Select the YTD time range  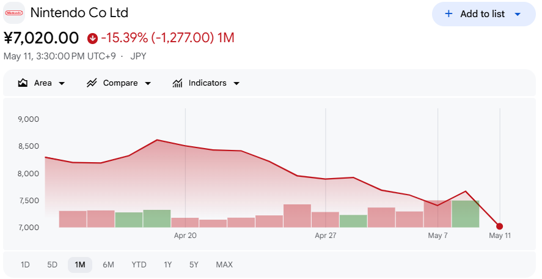(139, 265)
